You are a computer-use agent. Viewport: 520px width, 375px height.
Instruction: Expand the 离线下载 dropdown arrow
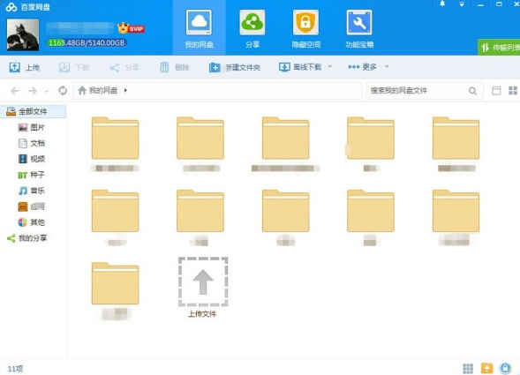click(x=329, y=67)
